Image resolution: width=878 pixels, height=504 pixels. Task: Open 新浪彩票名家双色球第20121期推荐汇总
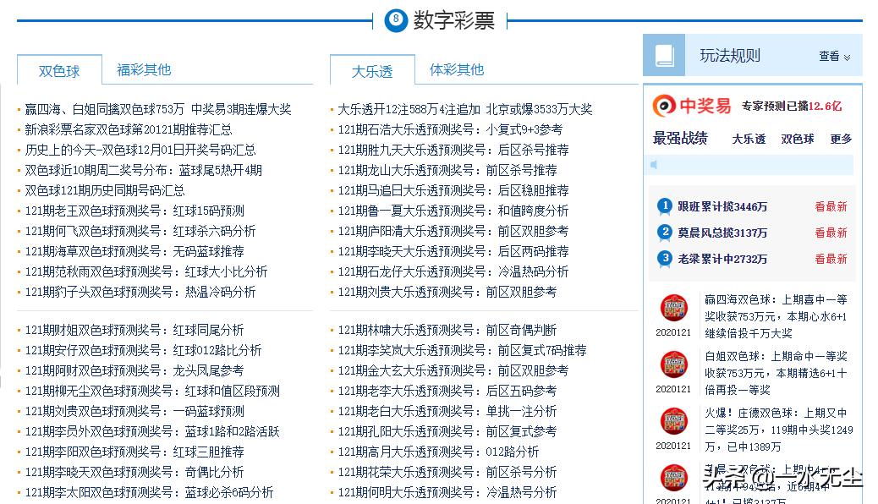click(129, 130)
